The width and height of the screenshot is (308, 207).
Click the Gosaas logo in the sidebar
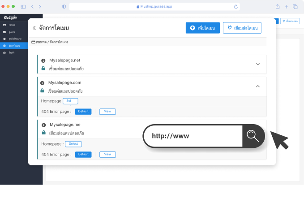point(10,17)
